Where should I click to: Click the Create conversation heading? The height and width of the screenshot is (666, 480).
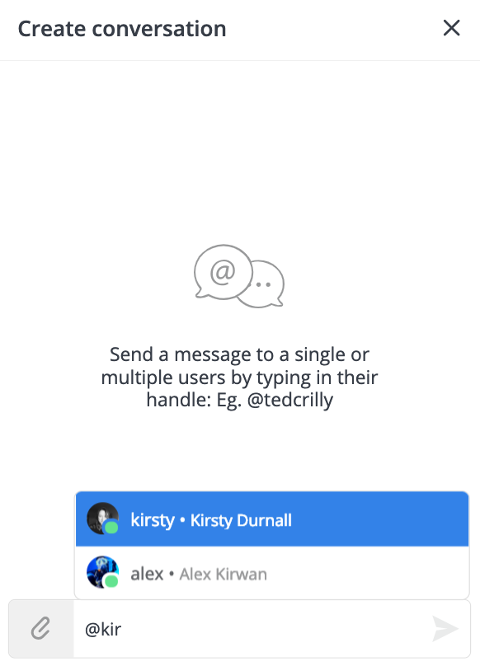point(122,29)
